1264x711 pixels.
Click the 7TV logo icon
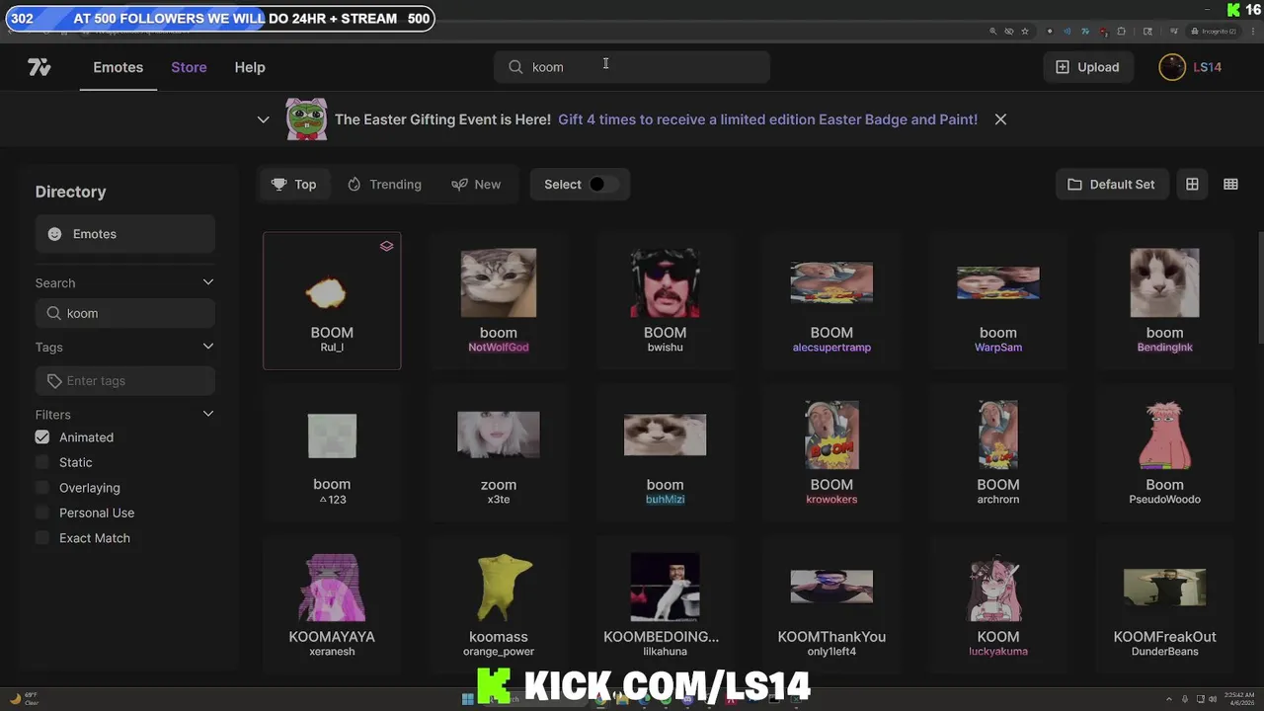pyautogui.click(x=39, y=67)
